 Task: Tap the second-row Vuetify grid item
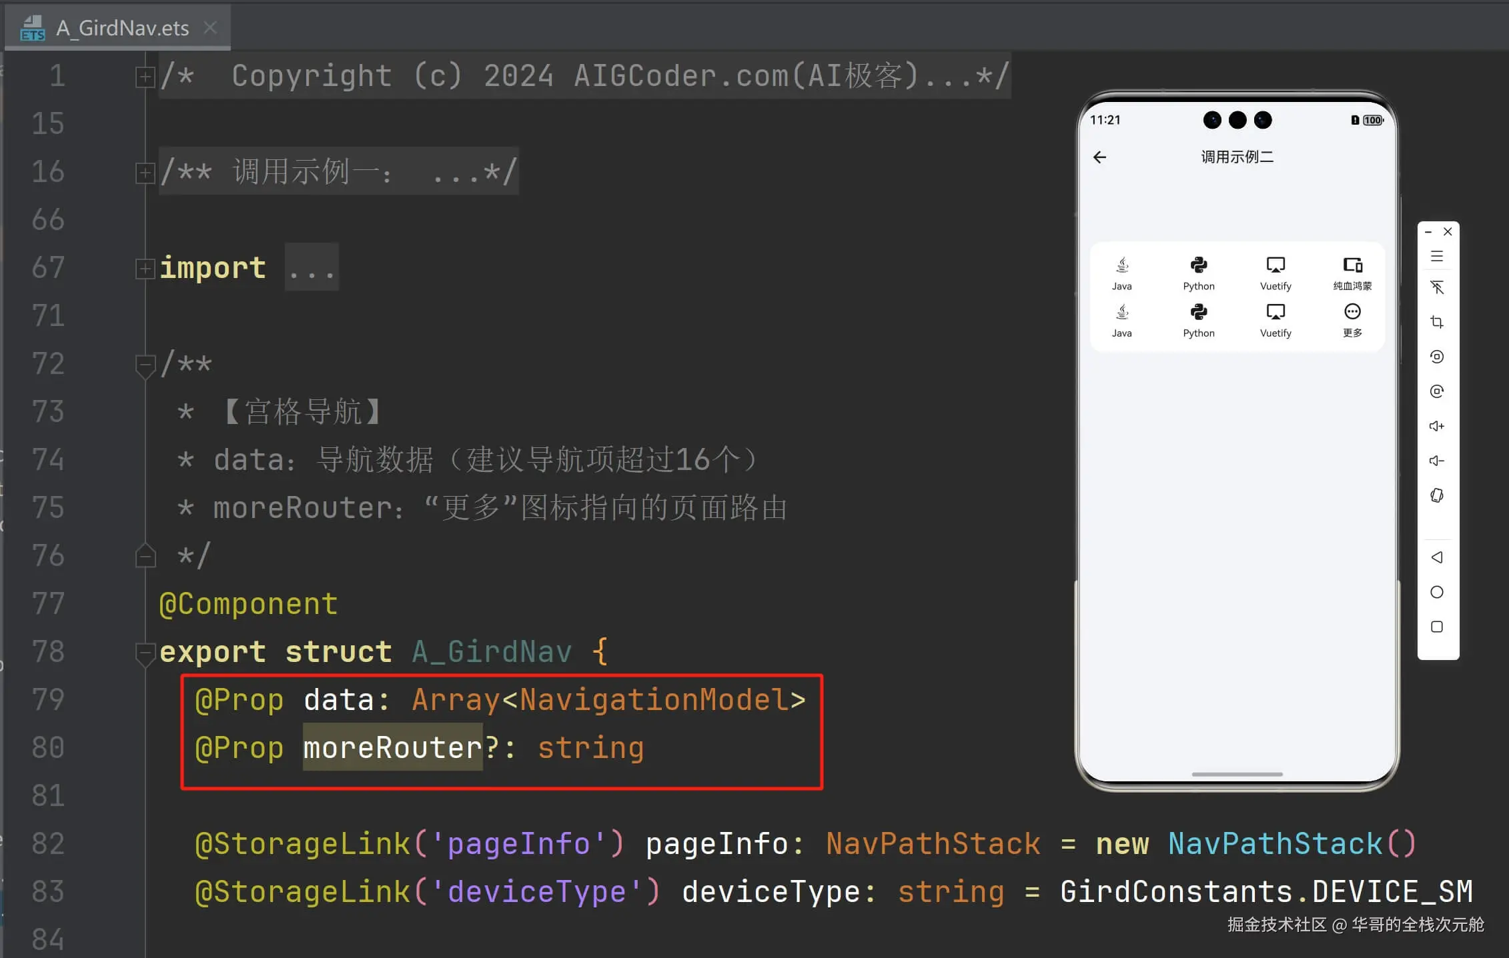[x=1276, y=321]
